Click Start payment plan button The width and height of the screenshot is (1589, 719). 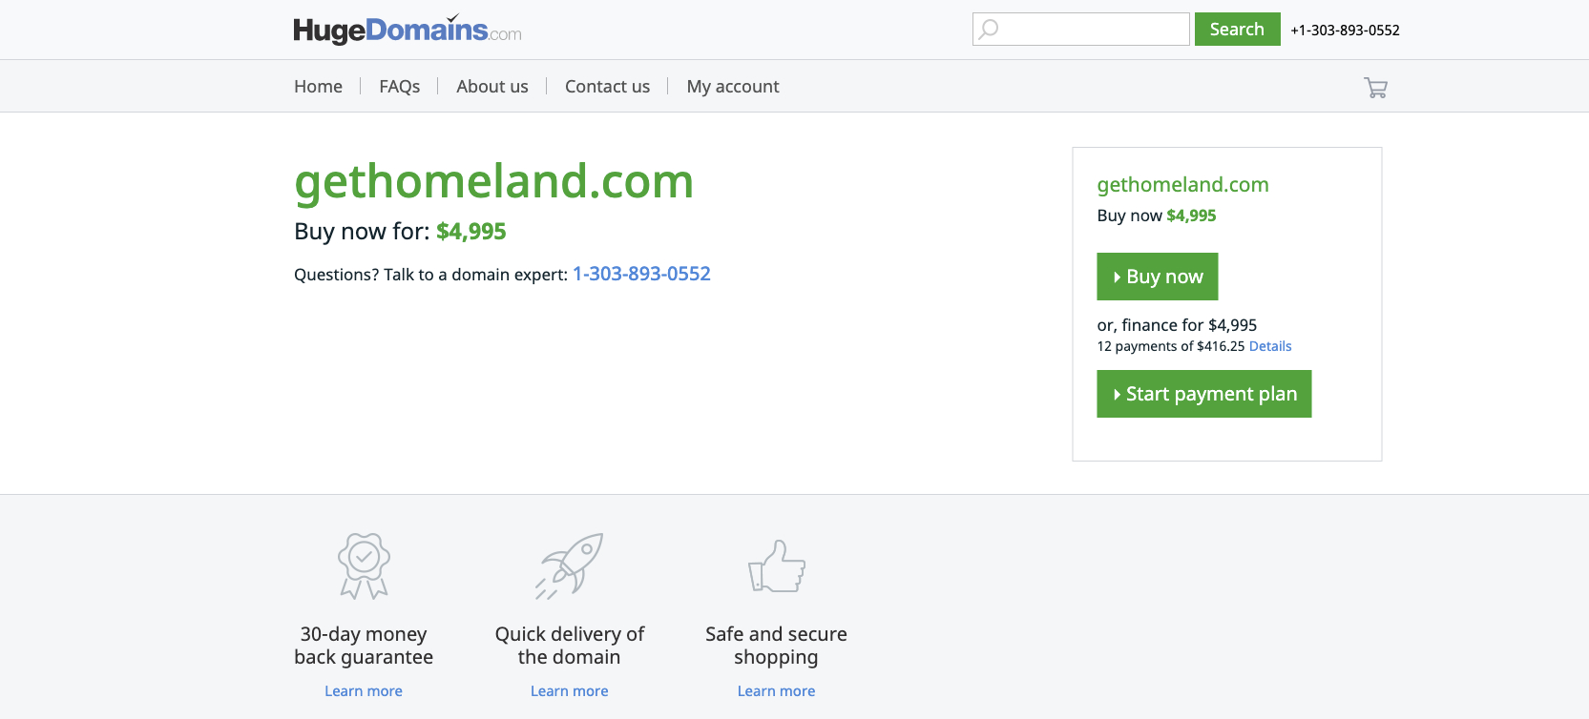pos(1203,394)
